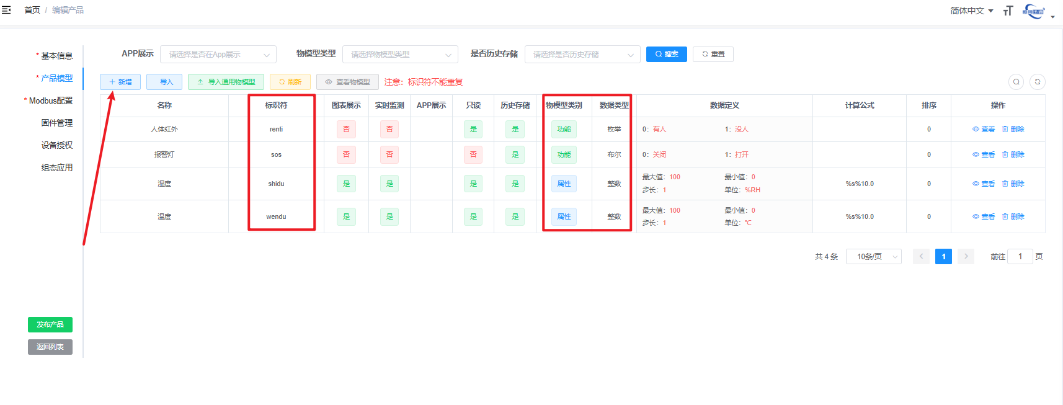Click the 新增 button
This screenshot has width=1063, height=405.
(x=120, y=82)
